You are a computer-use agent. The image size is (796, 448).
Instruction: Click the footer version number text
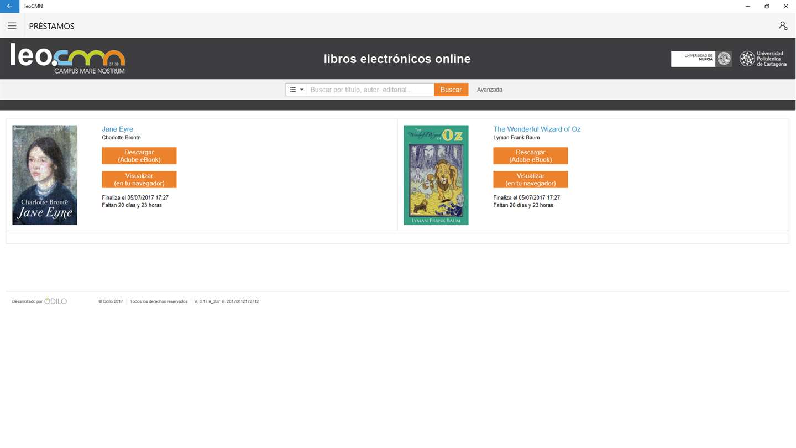point(227,301)
